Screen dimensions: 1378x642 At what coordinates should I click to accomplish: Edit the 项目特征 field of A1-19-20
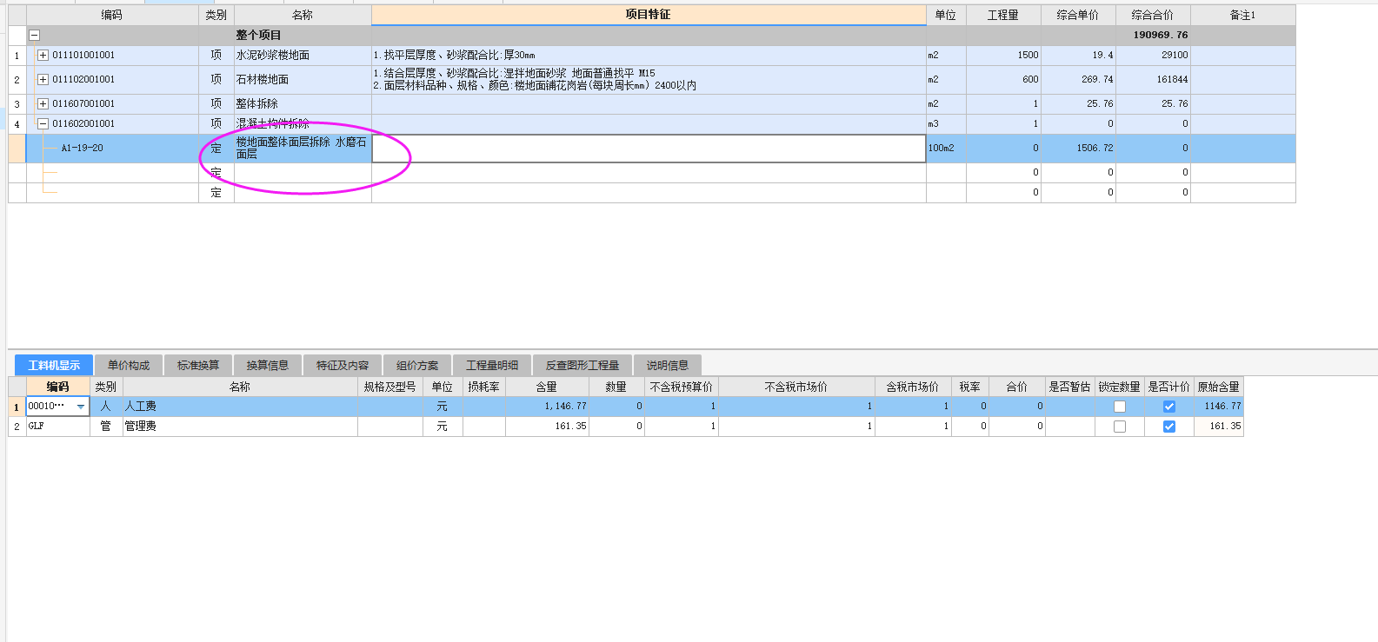click(649, 149)
